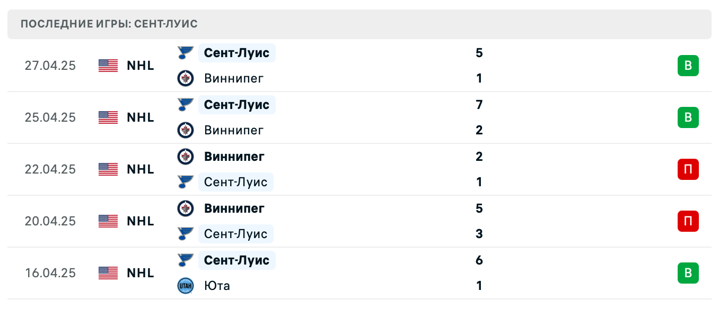This screenshot has height=309, width=719.
Task: Click the NHL league label in the 22.04.25 row
Action: [x=141, y=169]
